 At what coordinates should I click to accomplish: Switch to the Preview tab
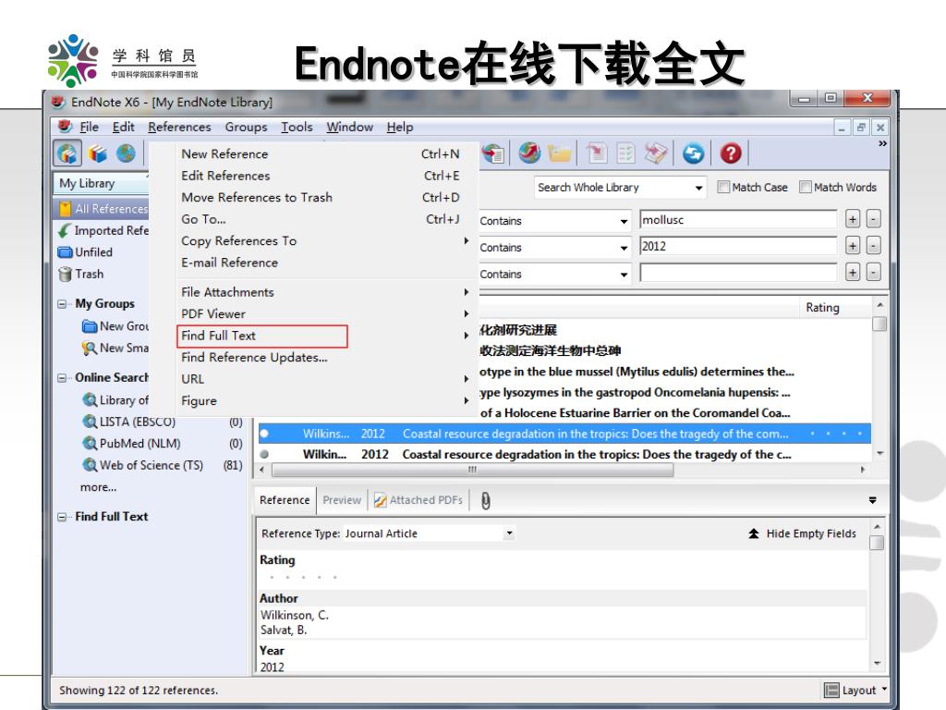[x=342, y=500]
